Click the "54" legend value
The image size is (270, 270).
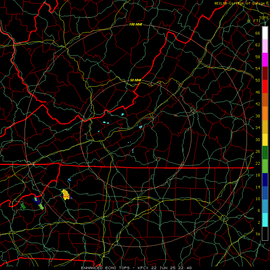tap(258, 68)
